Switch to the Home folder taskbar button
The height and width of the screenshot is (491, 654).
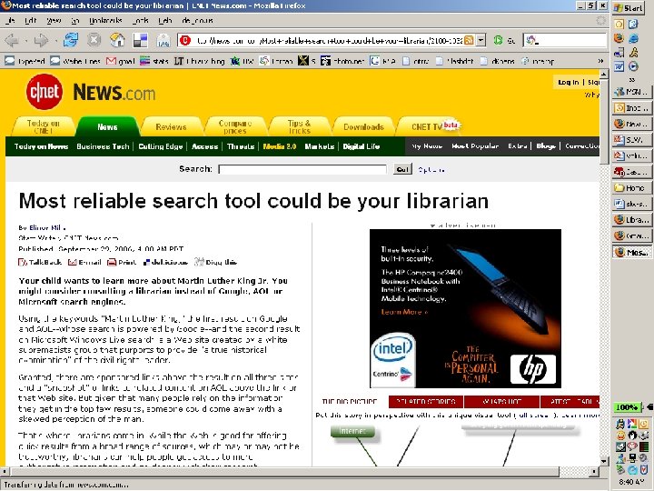click(x=631, y=188)
